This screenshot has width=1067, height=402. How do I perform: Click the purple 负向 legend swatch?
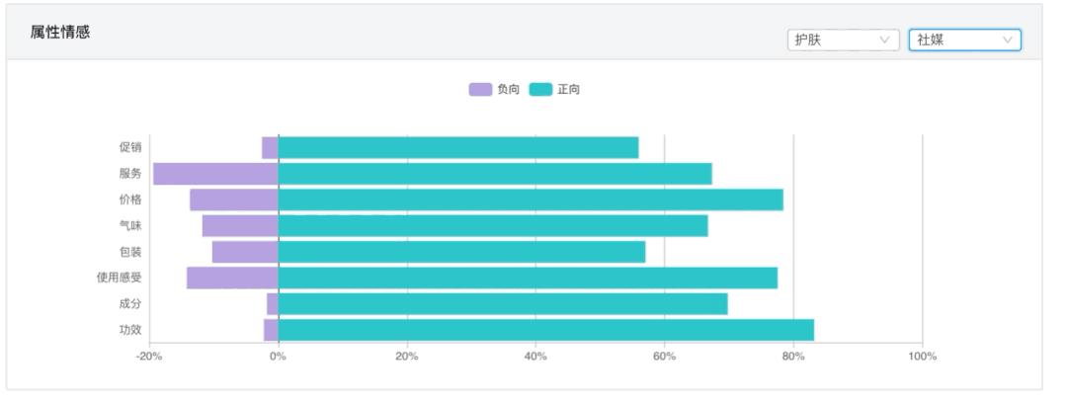tap(480, 90)
